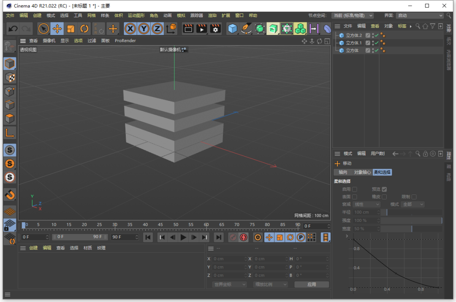Enable the 启用 checkbox in soft selection
456x302 pixels.
pos(355,189)
